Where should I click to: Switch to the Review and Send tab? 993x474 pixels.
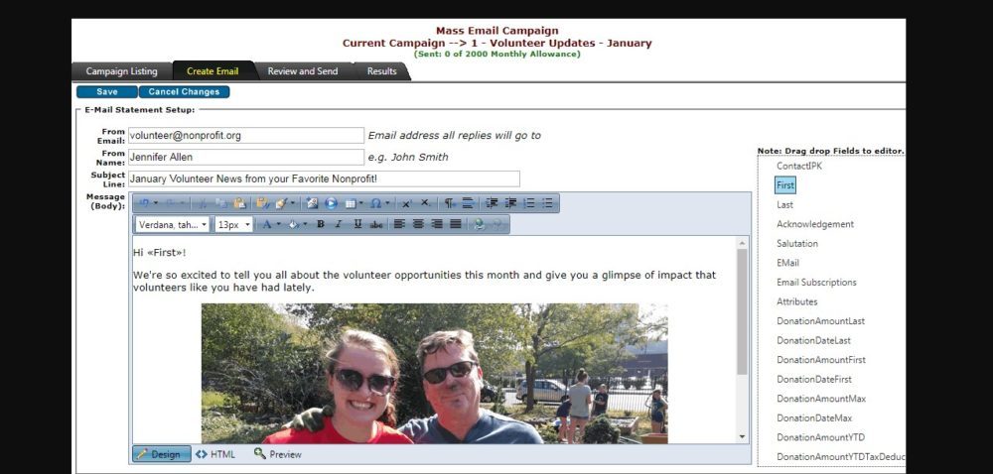click(x=302, y=71)
